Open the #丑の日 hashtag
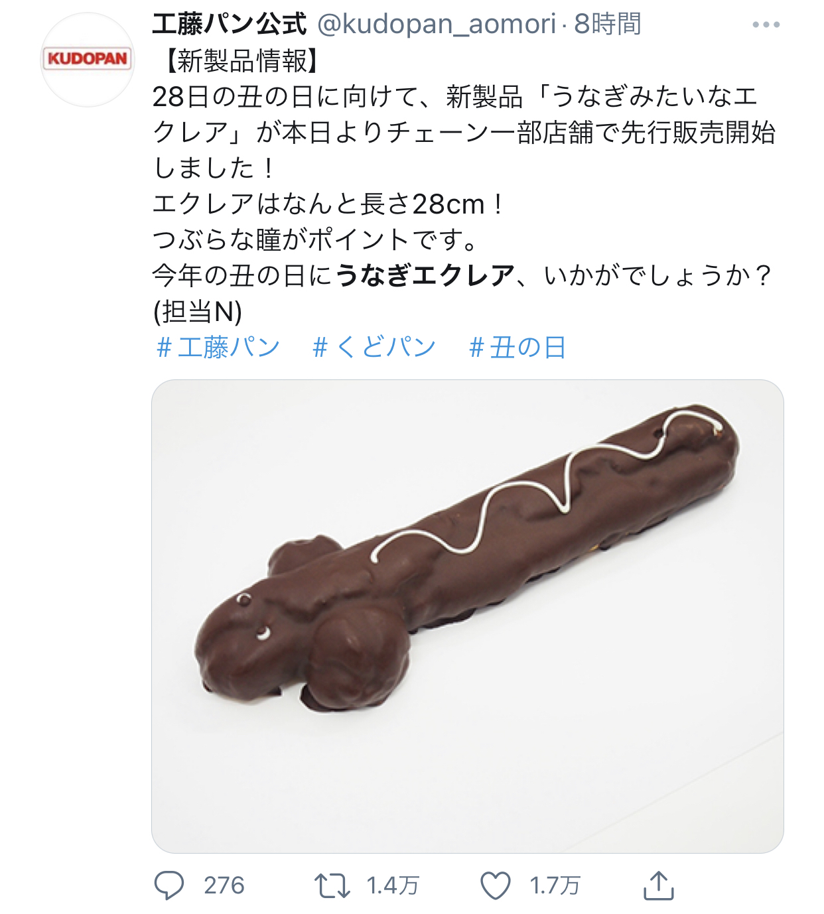 [x=517, y=348]
